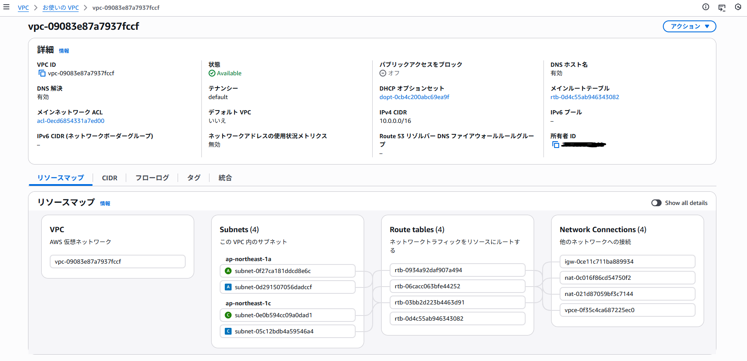This screenshot has height=361, width=747.
Task: Click the テナンシー default value
Action: [218, 97]
